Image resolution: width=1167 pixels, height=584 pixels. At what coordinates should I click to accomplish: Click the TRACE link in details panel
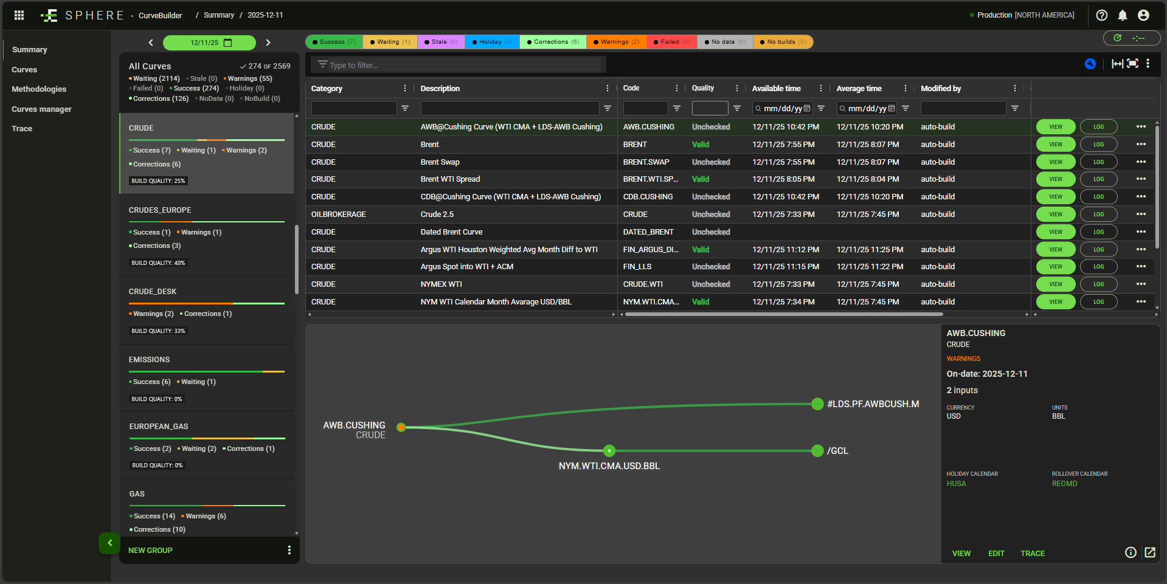pyautogui.click(x=1032, y=554)
